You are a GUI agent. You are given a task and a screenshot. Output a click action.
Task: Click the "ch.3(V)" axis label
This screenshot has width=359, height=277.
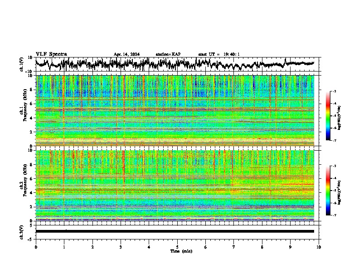(x=22, y=232)
